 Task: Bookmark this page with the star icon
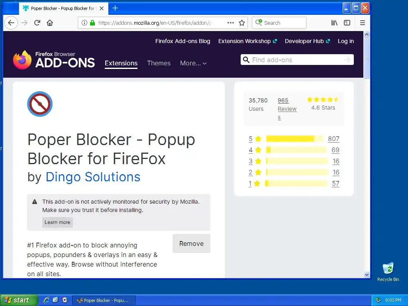[242, 23]
